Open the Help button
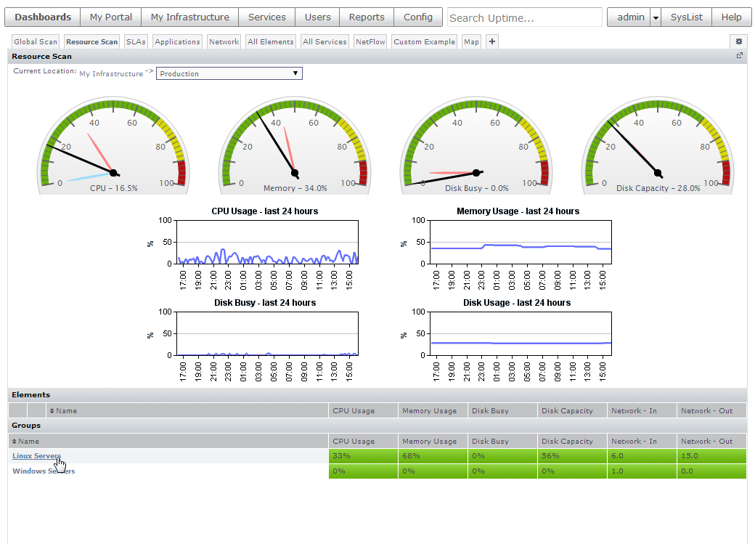The height and width of the screenshot is (544, 755). point(731,17)
